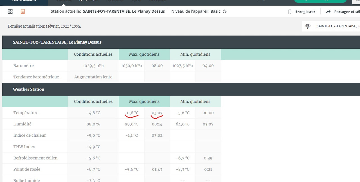Click current station name SAINTE-FOY-TARENTAISE, Le Planay Dessus
This screenshot has height=182, width=360.
point(124,12)
